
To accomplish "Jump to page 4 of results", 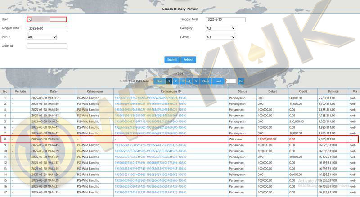I will pyautogui.click(x=189, y=81).
